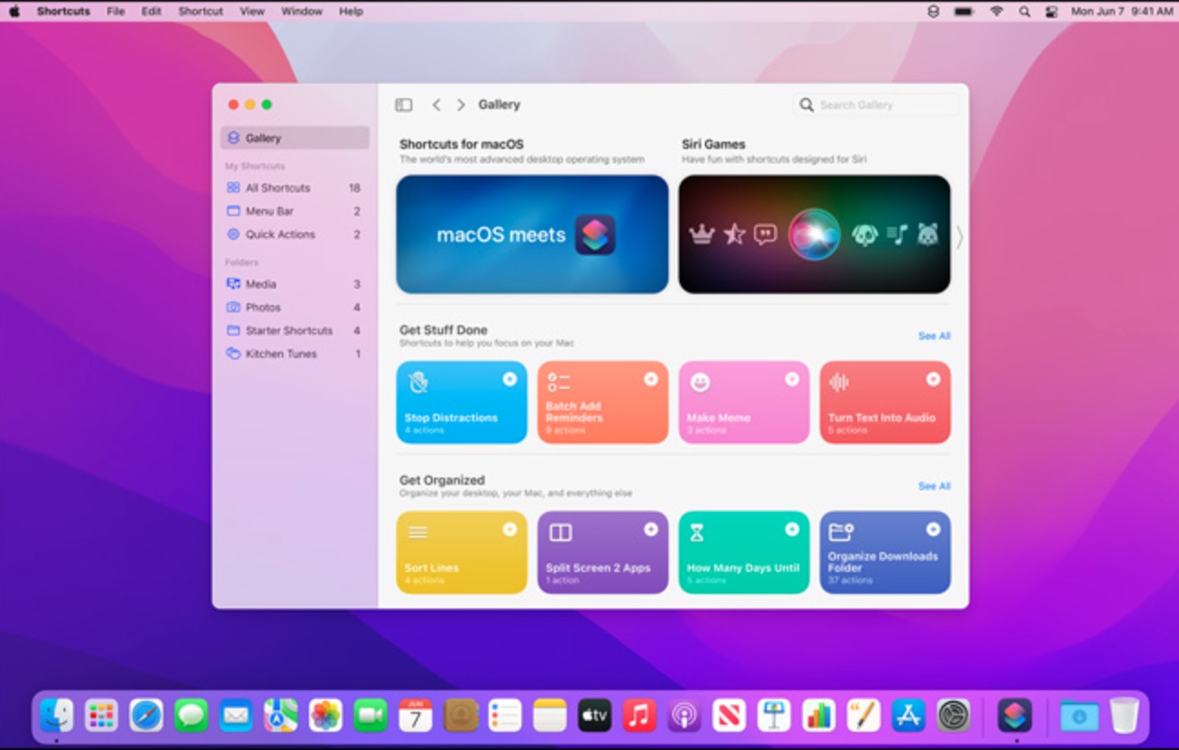Viewport: 1179px width, 750px height.
Task: Open Menu Bar shortcuts list
Action: coord(294,211)
